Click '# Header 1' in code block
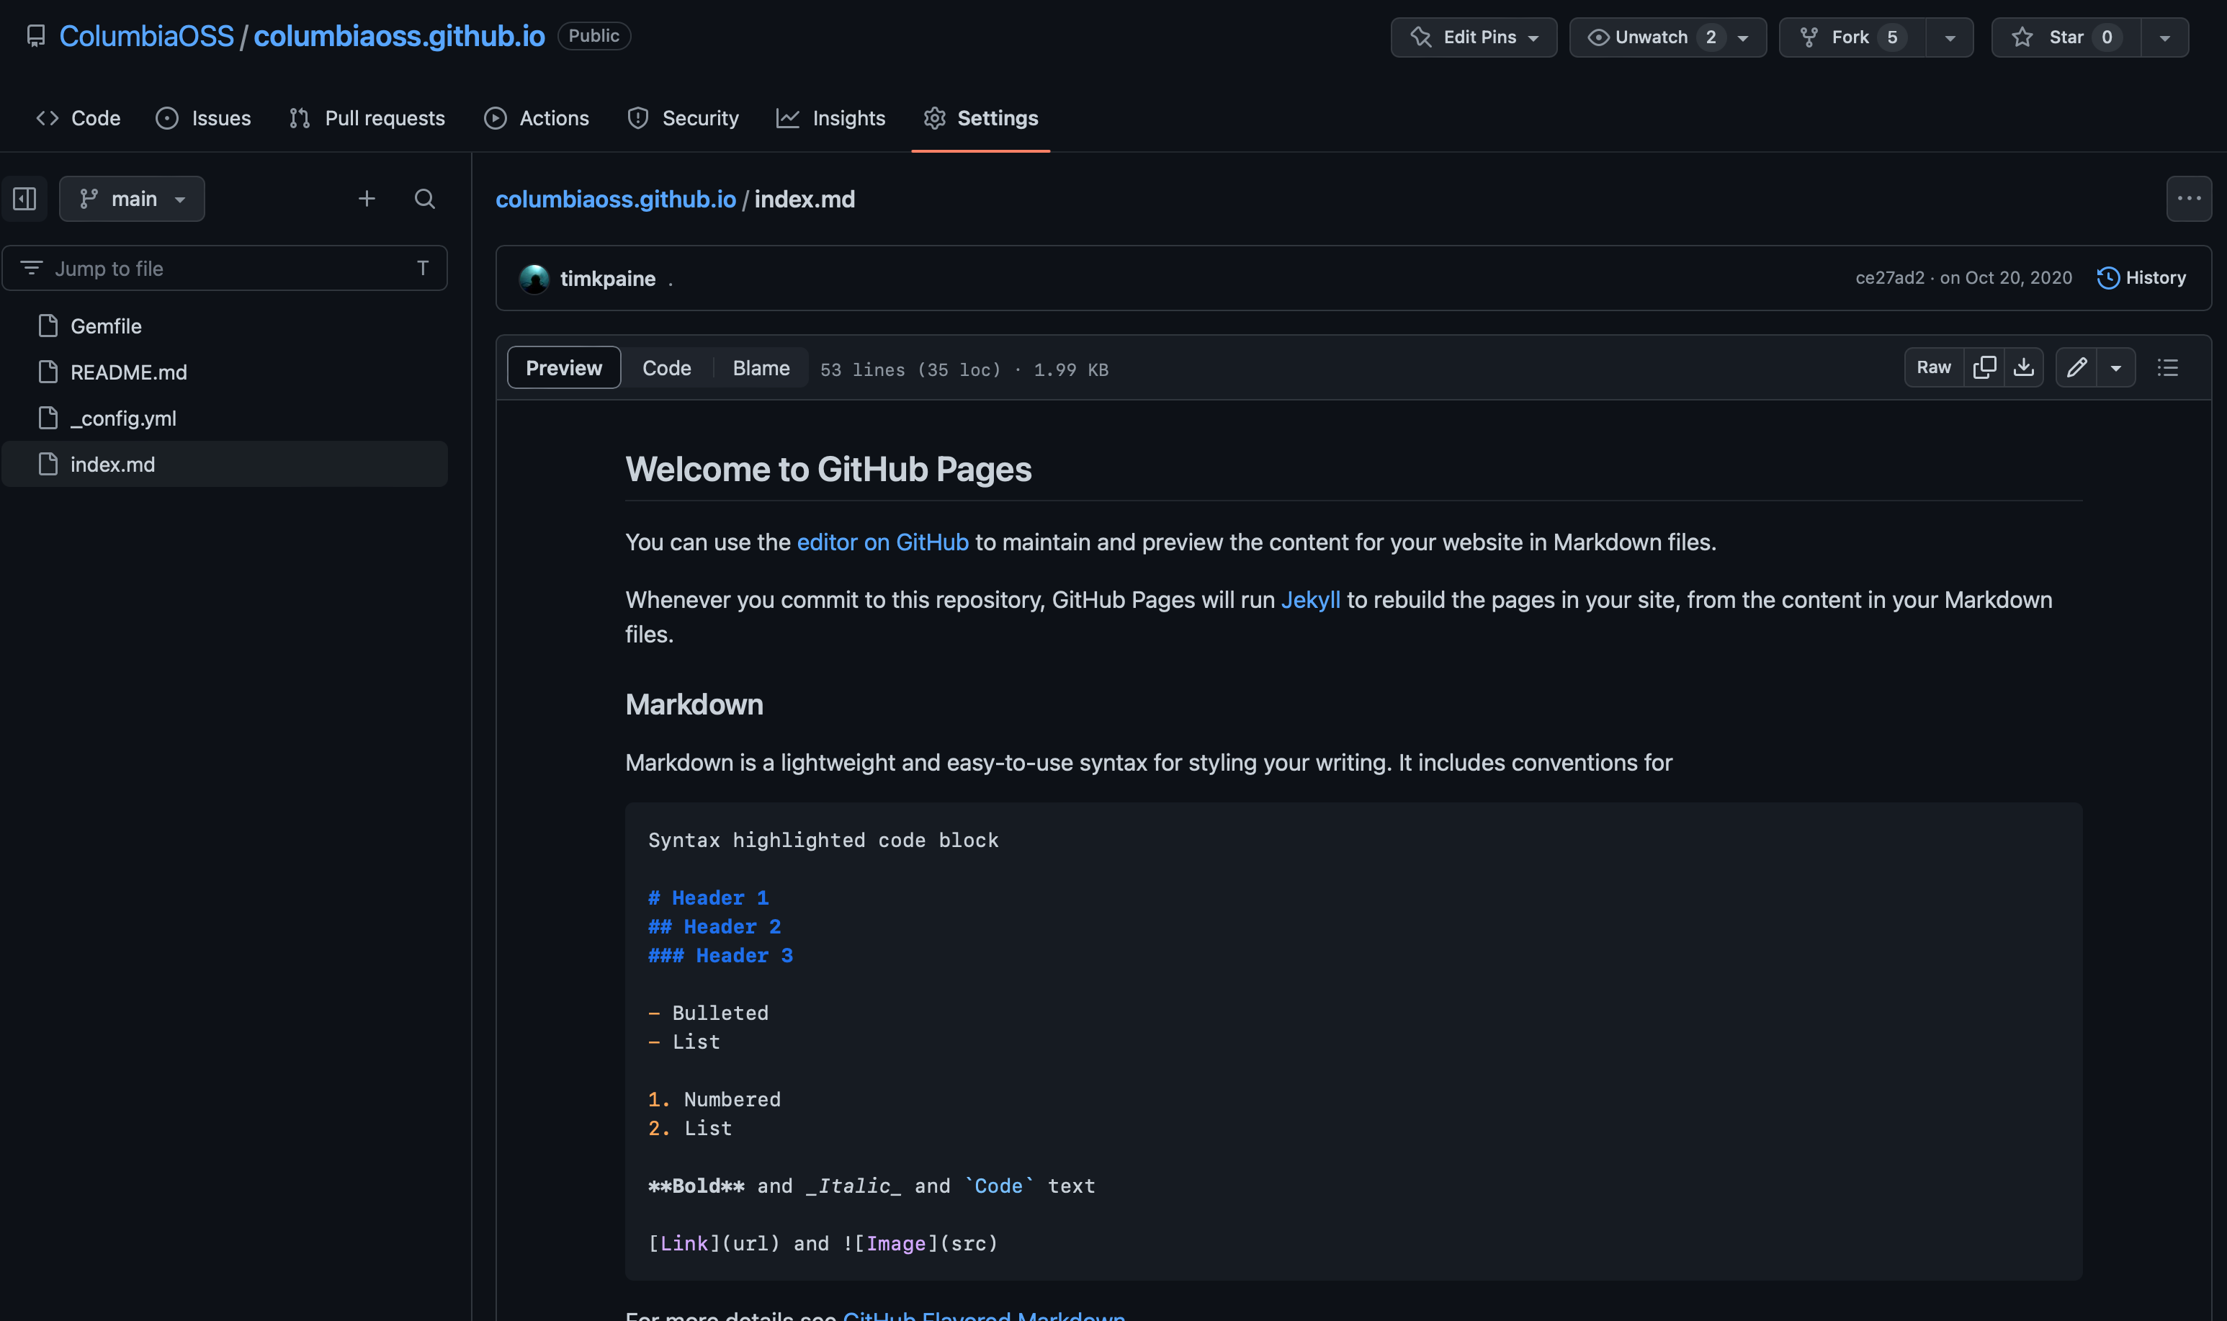2227x1321 pixels. [709, 897]
